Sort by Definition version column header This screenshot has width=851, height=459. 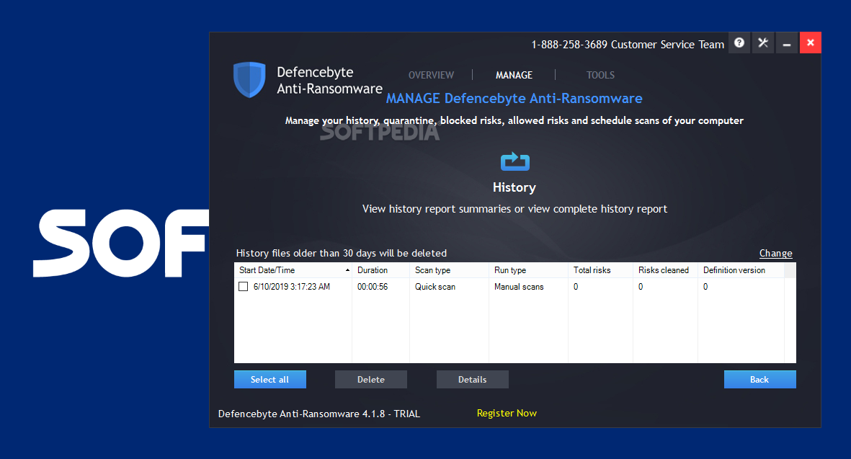tap(741, 270)
